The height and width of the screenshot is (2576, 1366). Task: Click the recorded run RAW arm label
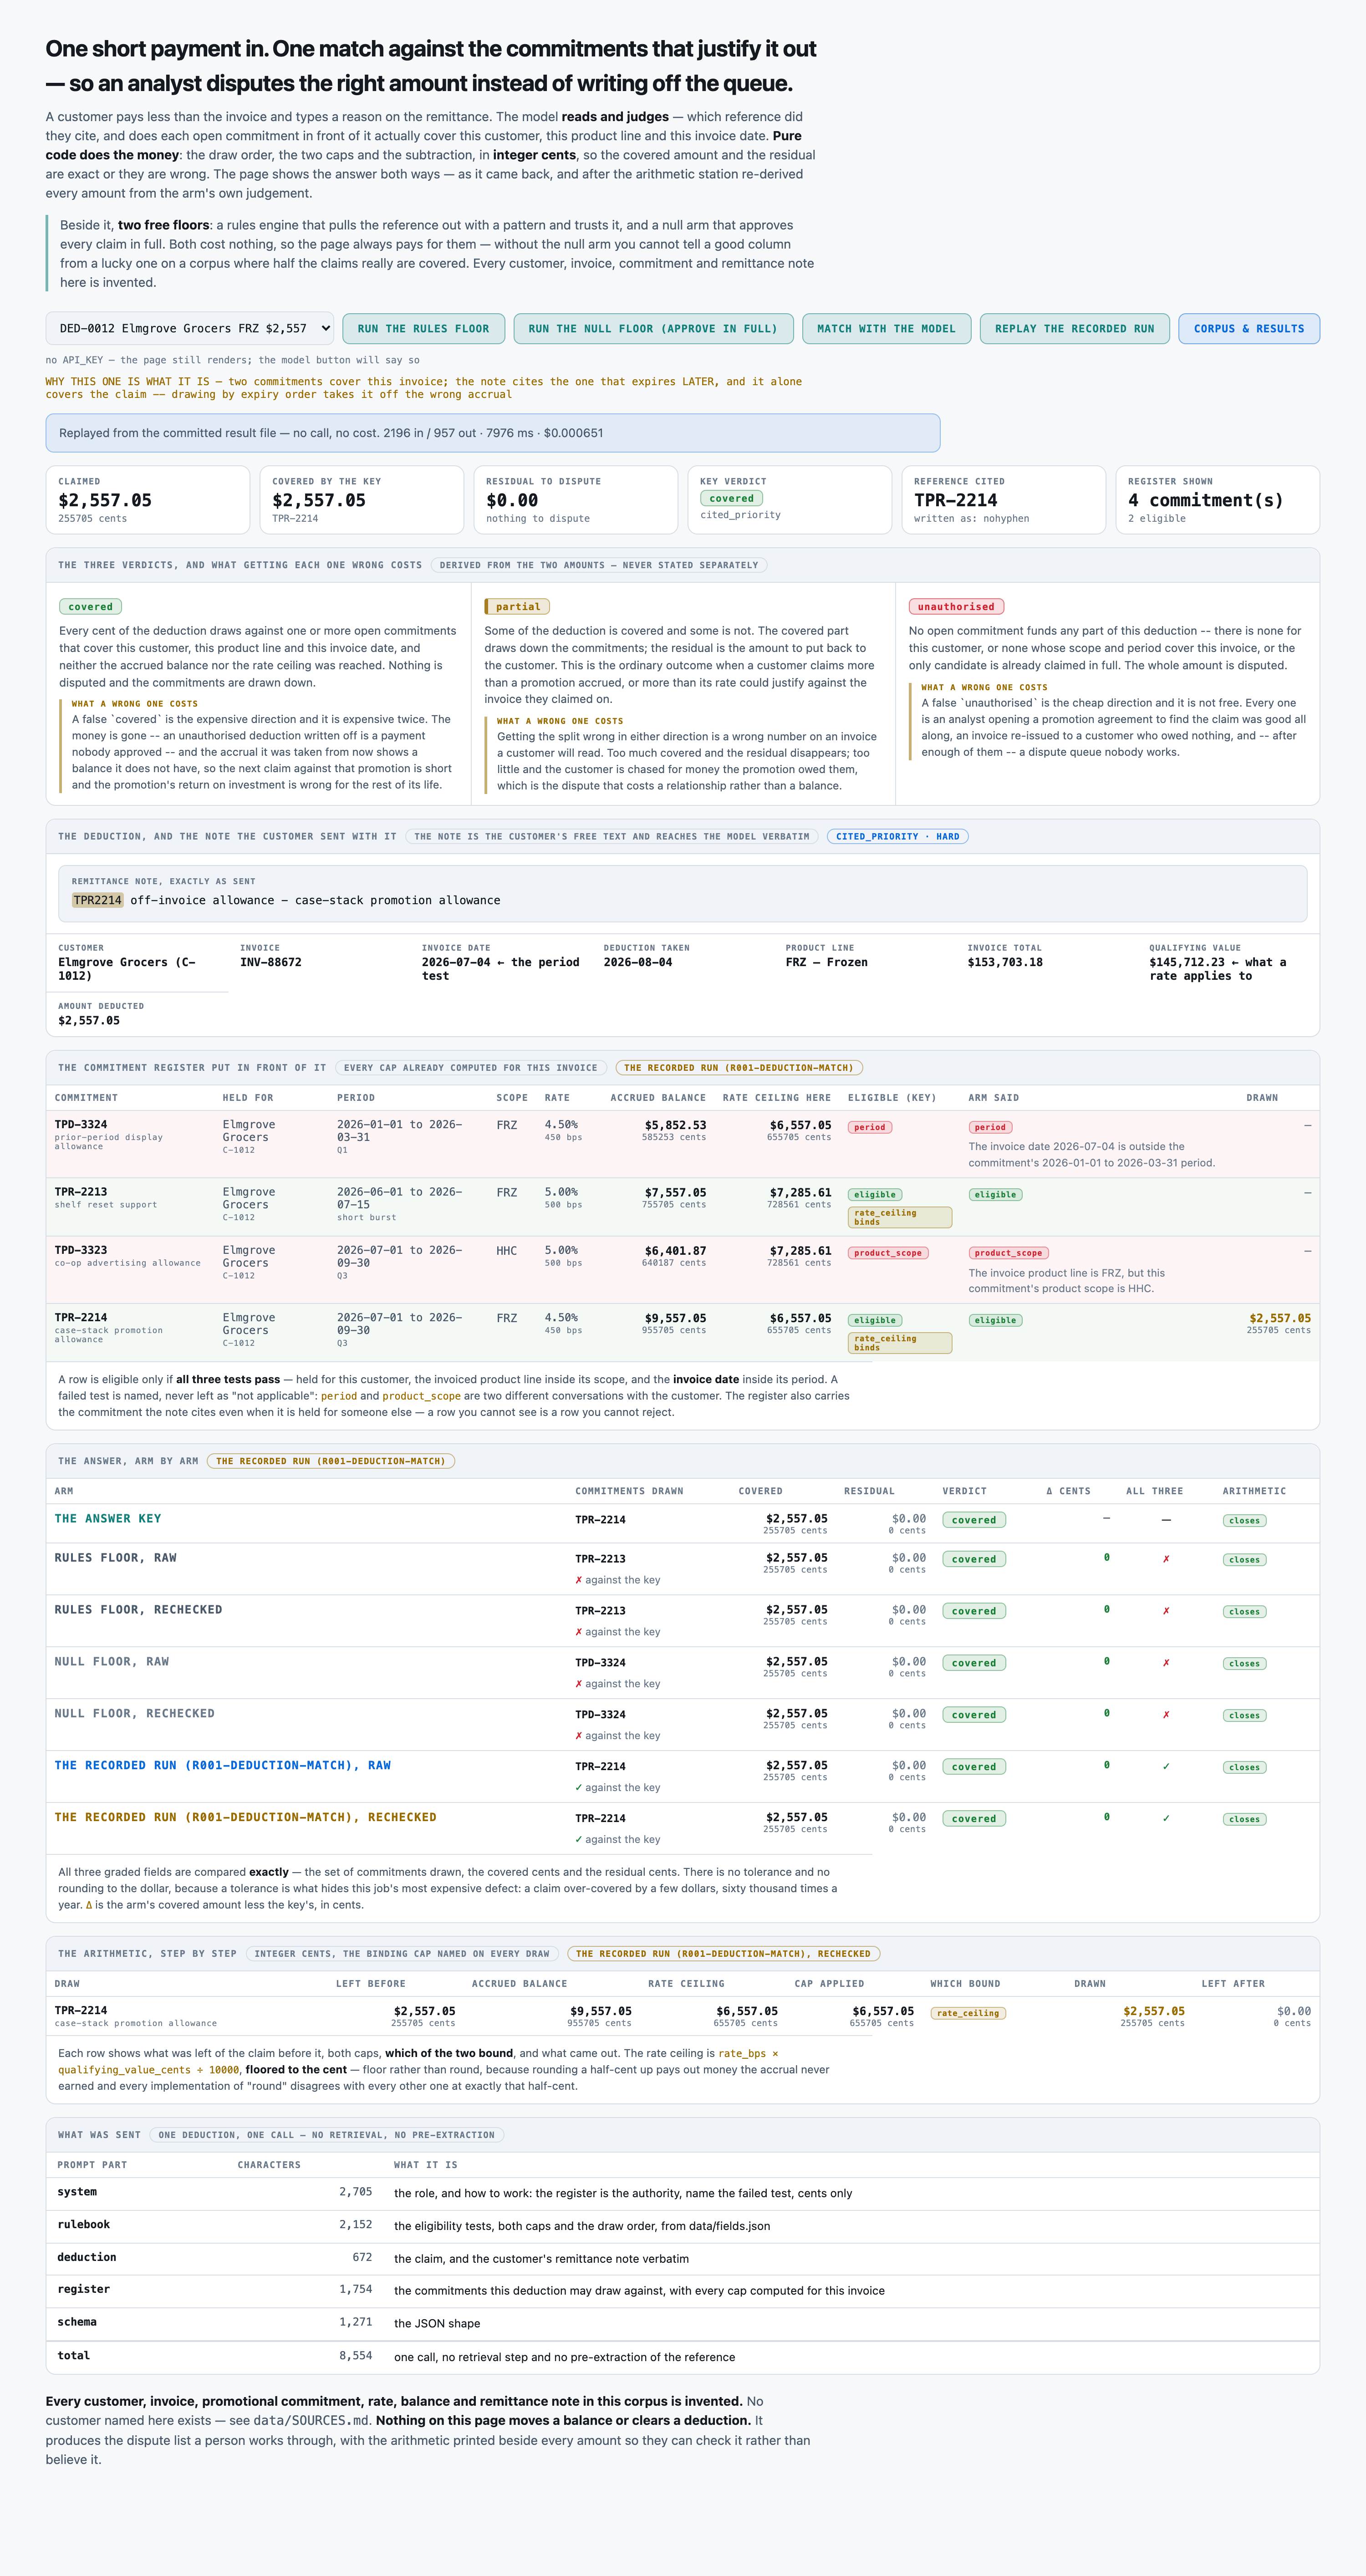point(222,1765)
